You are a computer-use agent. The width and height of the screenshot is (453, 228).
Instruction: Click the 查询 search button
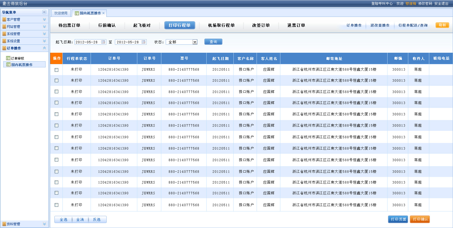click(213, 42)
